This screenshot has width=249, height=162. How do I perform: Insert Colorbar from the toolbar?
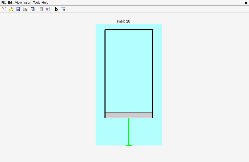[x=41, y=9]
